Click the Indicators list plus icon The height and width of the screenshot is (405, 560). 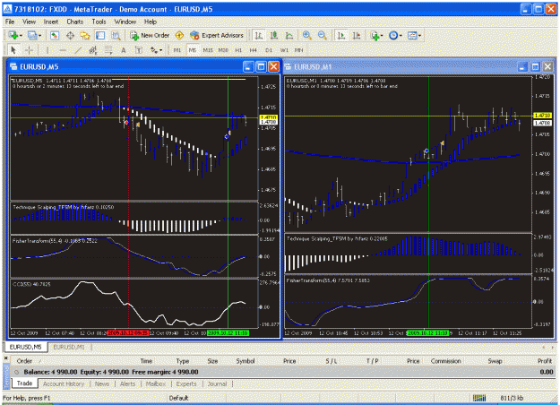[x=375, y=35]
